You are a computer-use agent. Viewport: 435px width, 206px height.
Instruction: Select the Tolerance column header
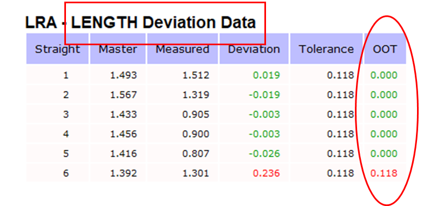326,50
